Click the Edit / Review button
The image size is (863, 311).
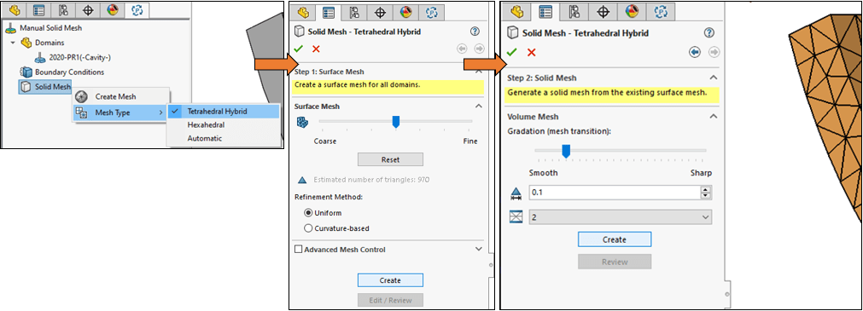point(390,300)
